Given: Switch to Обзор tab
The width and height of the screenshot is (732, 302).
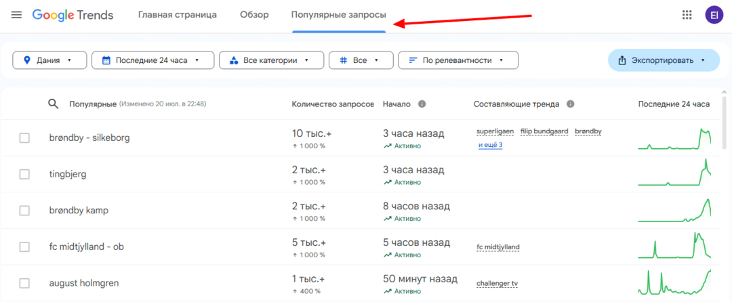Looking at the screenshot, I should (x=254, y=15).
